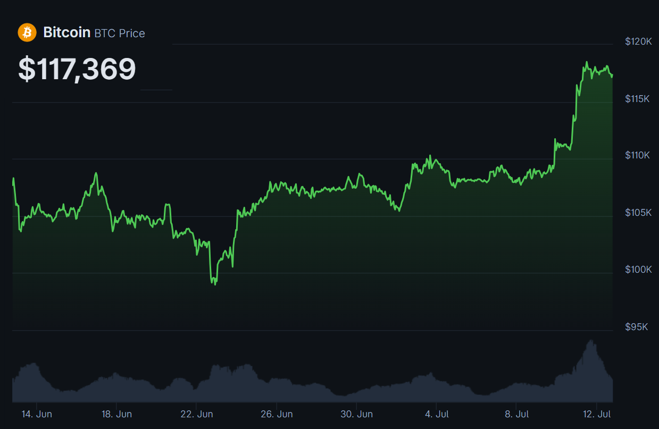This screenshot has width=659, height=429.
Task: Click the $120K price axis label
Action: point(638,41)
